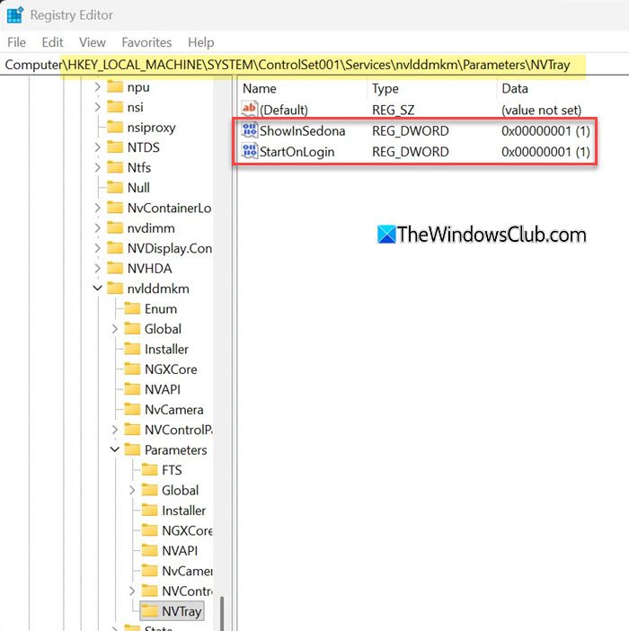Viewport: 629px width, 631px height.
Task: Expand NVControlP key under nvlddmkm
Action: click(x=115, y=430)
